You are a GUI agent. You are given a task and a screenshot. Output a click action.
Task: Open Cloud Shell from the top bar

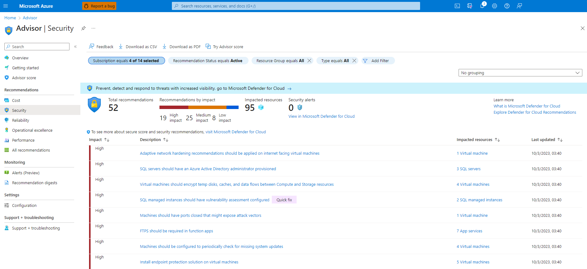[457, 6]
